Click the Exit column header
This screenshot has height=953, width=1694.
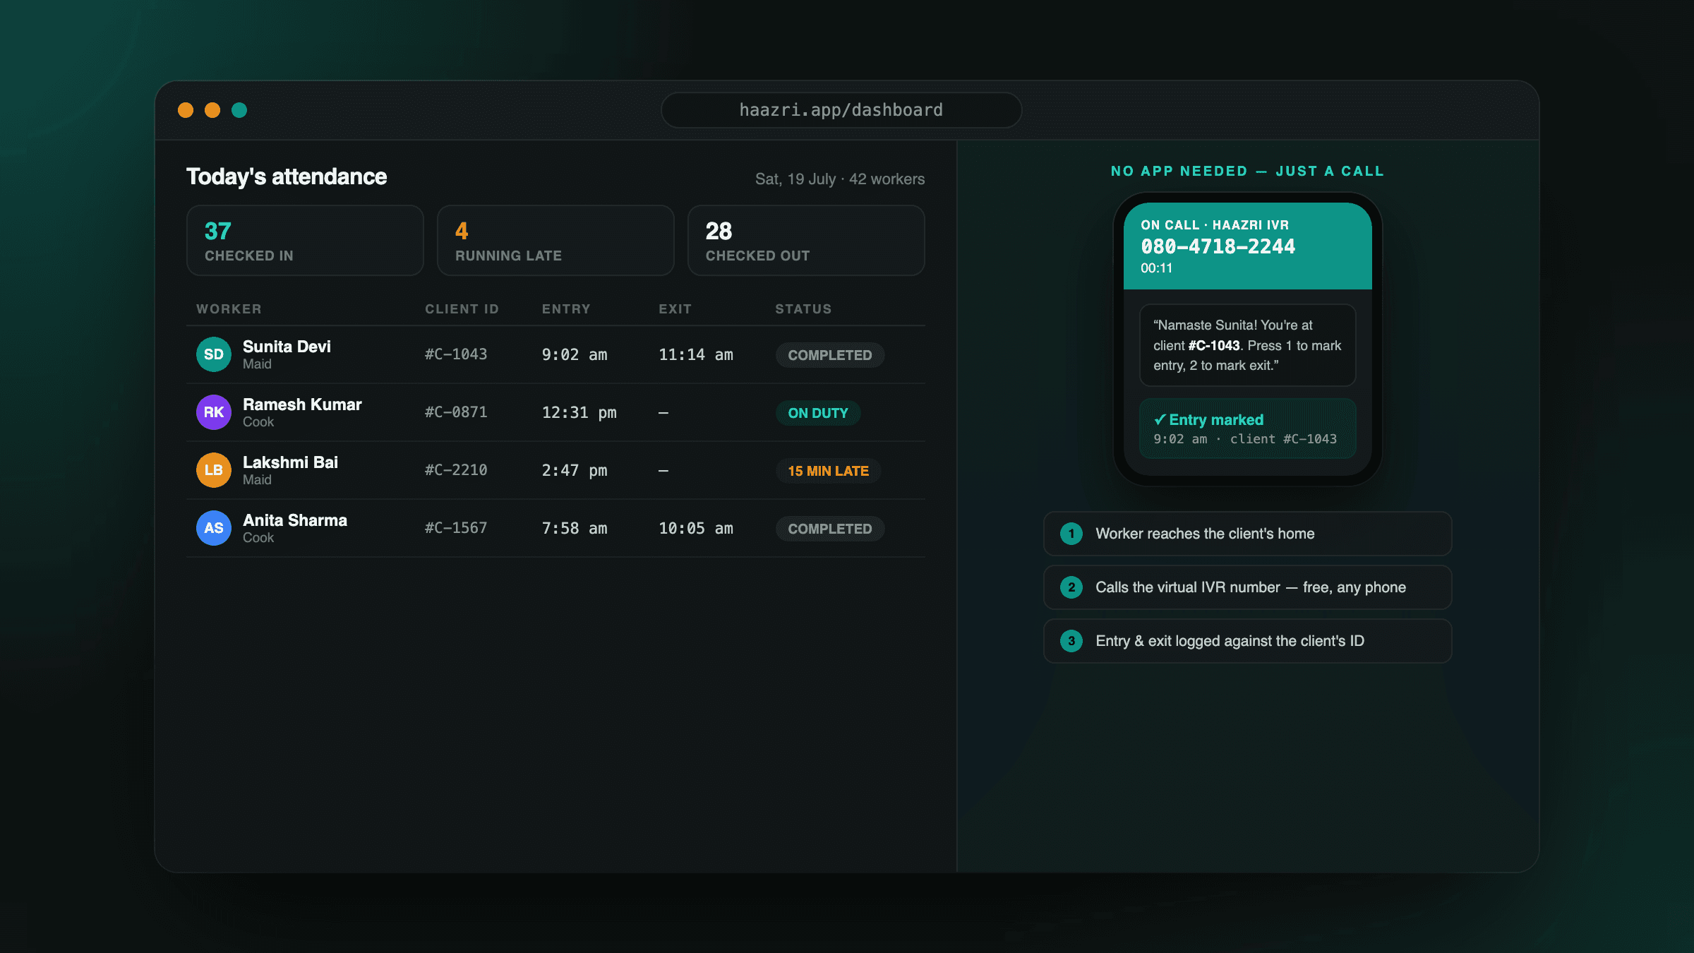[675, 309]
